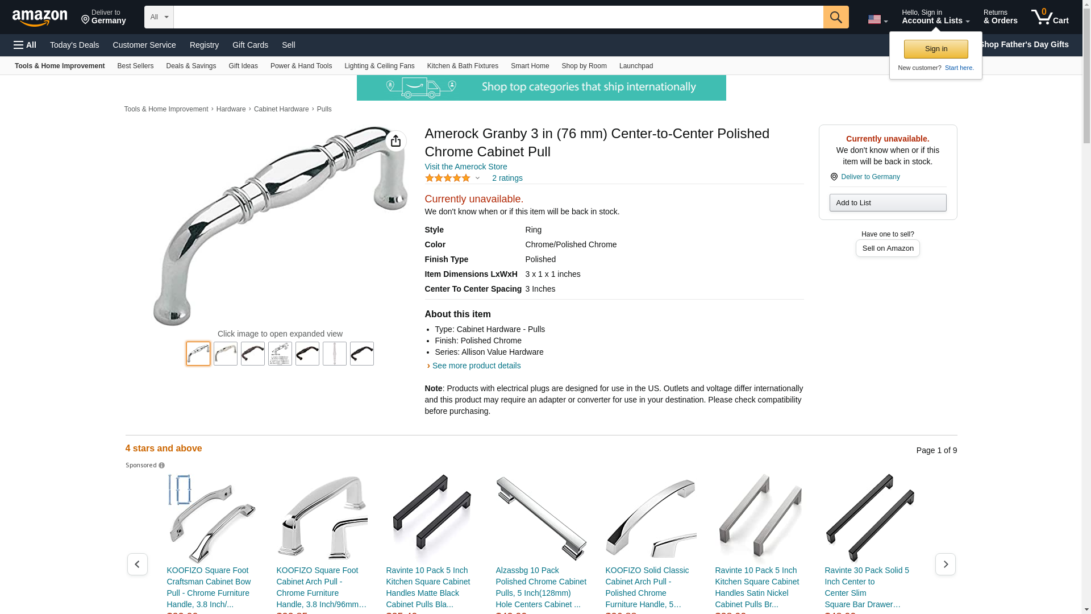Expand the All search category dropdown

159,17
